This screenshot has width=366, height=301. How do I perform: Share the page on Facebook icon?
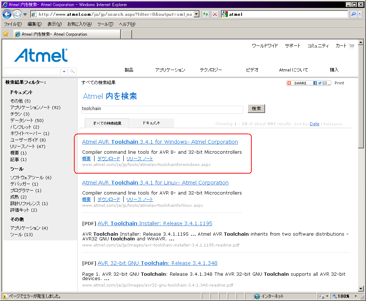point(315,83)
